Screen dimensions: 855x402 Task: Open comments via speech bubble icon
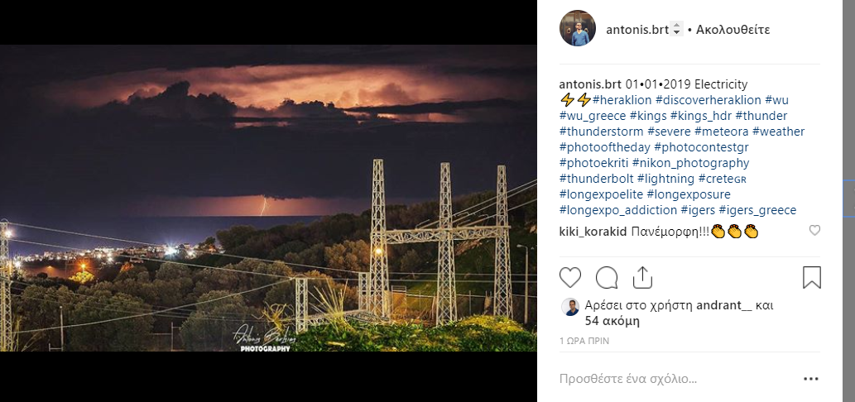coord(607,277)
